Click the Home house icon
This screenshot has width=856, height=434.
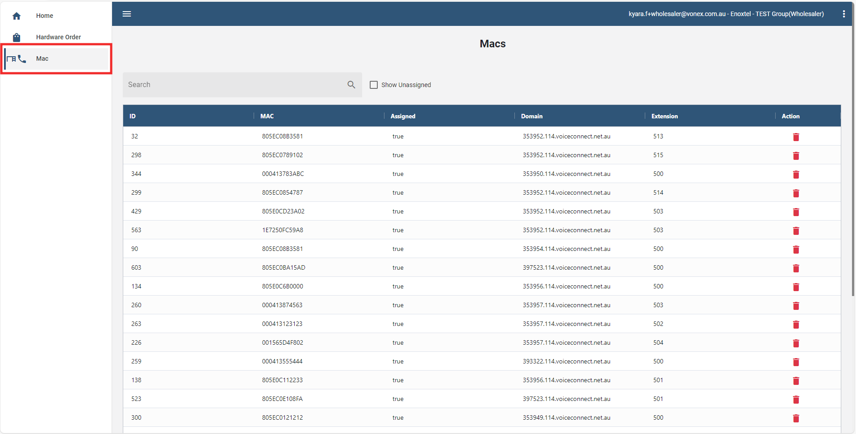click(17, 16)
